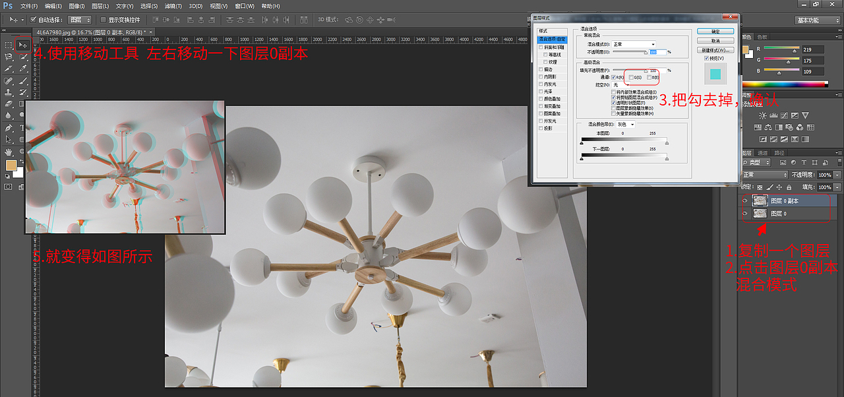Open the 滤镜(T) menu
The width and height of the screenshot is (844, 397).
pos(173,6)
